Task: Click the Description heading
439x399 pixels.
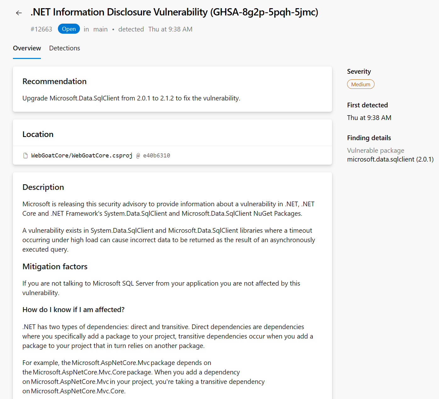Action: tap(43, 187)
